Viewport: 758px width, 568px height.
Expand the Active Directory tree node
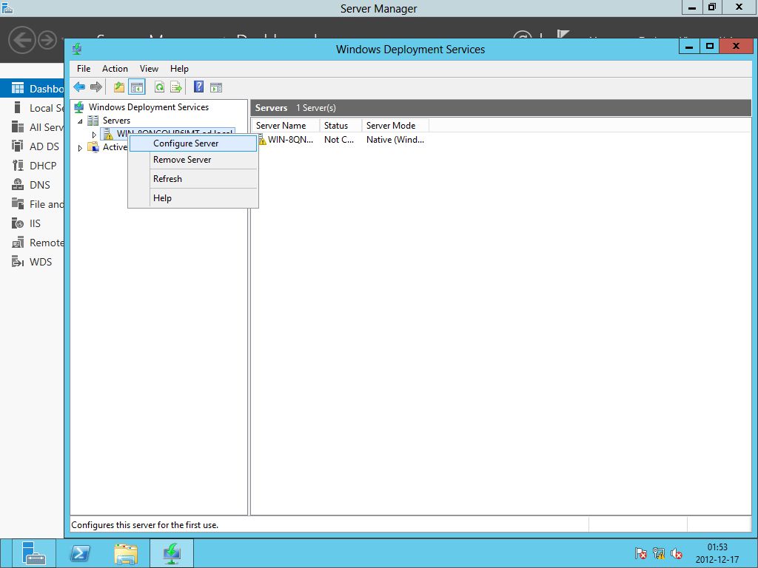tap(80, 148)
